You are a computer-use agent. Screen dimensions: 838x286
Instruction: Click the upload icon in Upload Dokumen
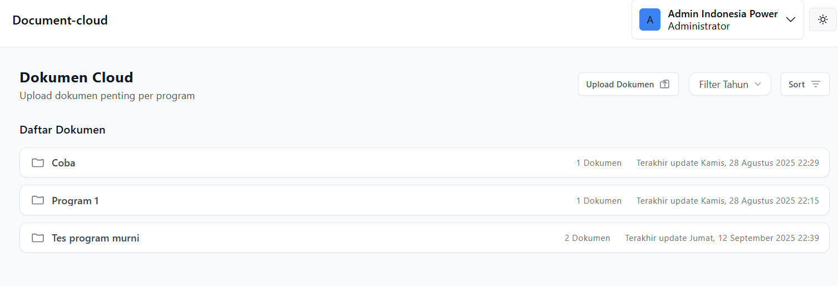pyautogui.click(x=664, y=85)
